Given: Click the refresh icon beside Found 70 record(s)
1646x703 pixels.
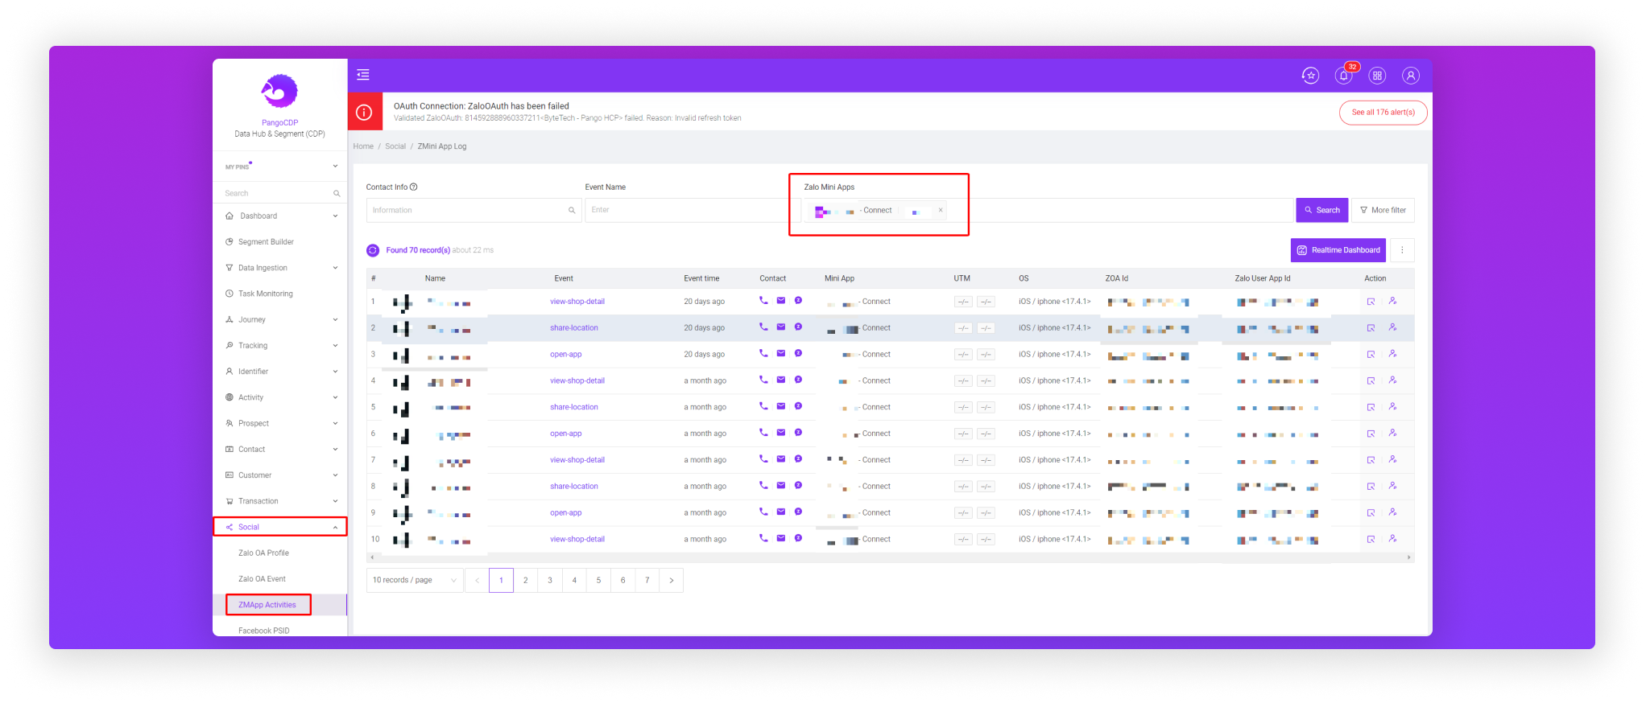Looking at the screenshot, I should (x=373, y=250).
